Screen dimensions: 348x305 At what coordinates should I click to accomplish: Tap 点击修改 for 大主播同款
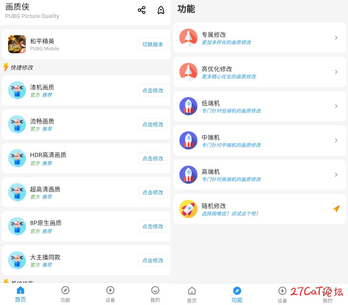[x=153, y=260]
